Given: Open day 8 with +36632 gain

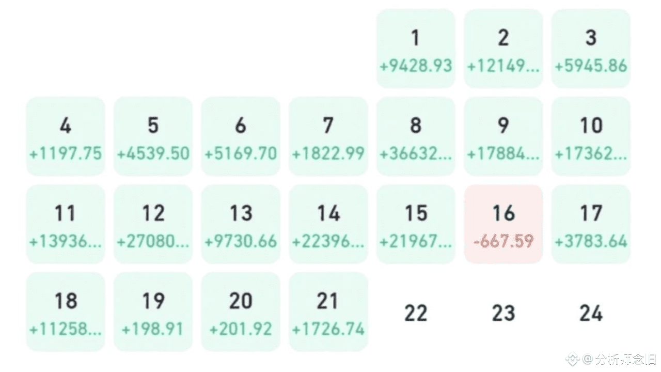Looking at the screenshot, I should point(416,136).
